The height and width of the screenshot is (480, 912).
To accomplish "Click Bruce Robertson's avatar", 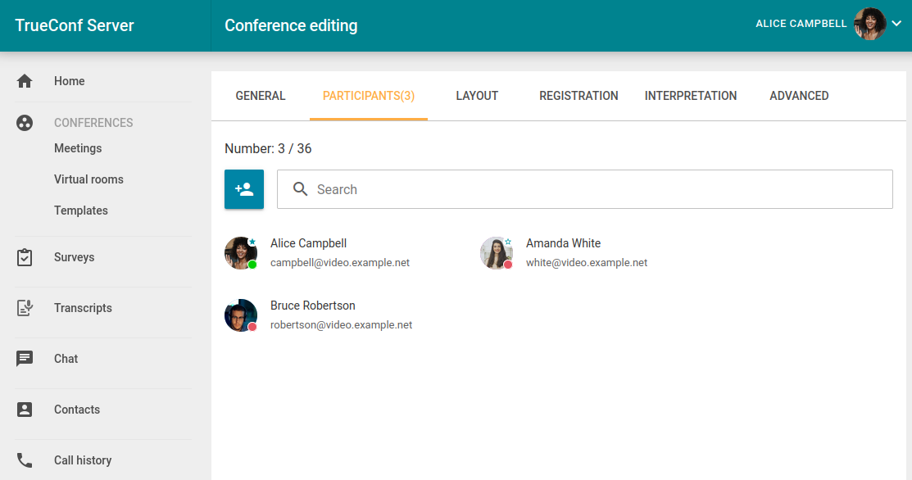I will tap(241, 315).
